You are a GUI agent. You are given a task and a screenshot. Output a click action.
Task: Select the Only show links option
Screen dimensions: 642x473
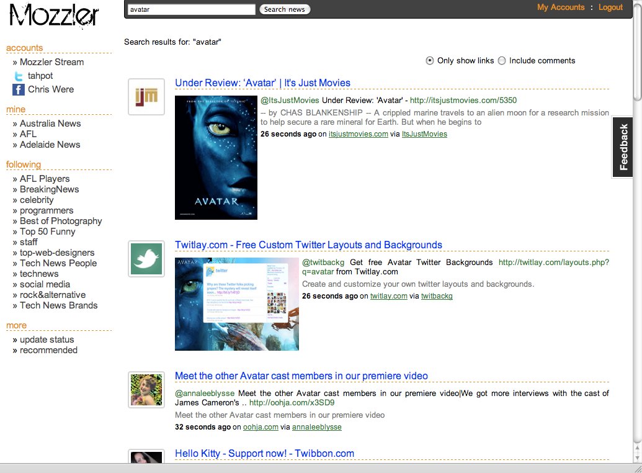point(430,61)
